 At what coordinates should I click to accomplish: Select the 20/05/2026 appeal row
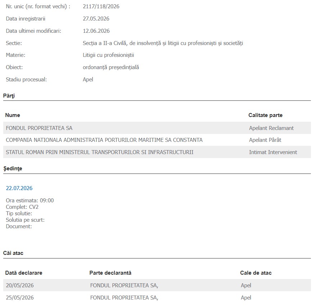(157, 285)
